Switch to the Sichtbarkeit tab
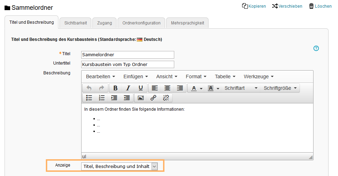The image size is (338, 176). click(75, 23)
